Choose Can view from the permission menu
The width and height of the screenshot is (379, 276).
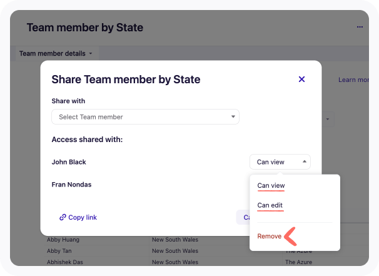point(271,185)
